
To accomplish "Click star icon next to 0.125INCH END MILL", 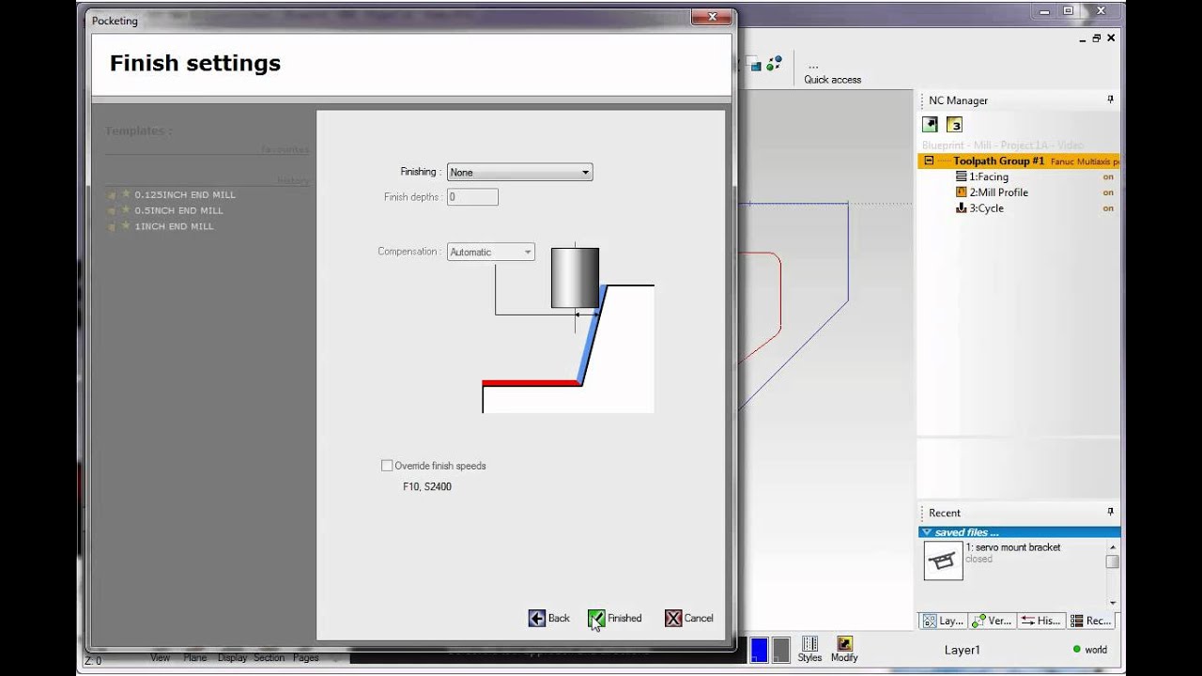I will click(x=125, y=194).
